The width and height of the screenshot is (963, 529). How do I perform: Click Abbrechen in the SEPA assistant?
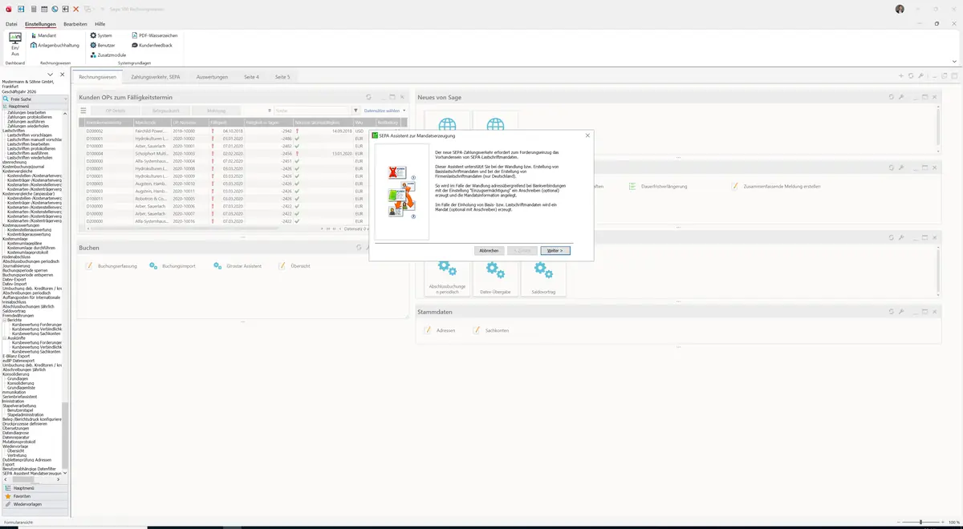[489, 251]
